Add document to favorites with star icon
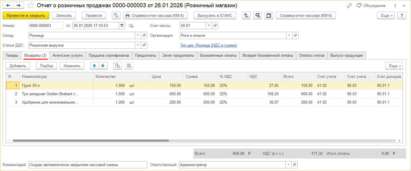This screenshot has width=411, height=171. pos(30,5)
